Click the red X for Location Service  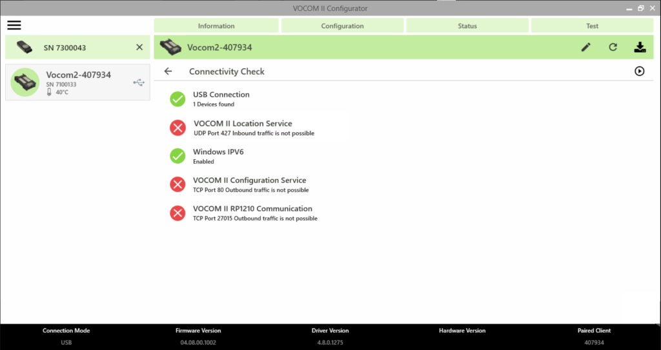click(178, 128)
